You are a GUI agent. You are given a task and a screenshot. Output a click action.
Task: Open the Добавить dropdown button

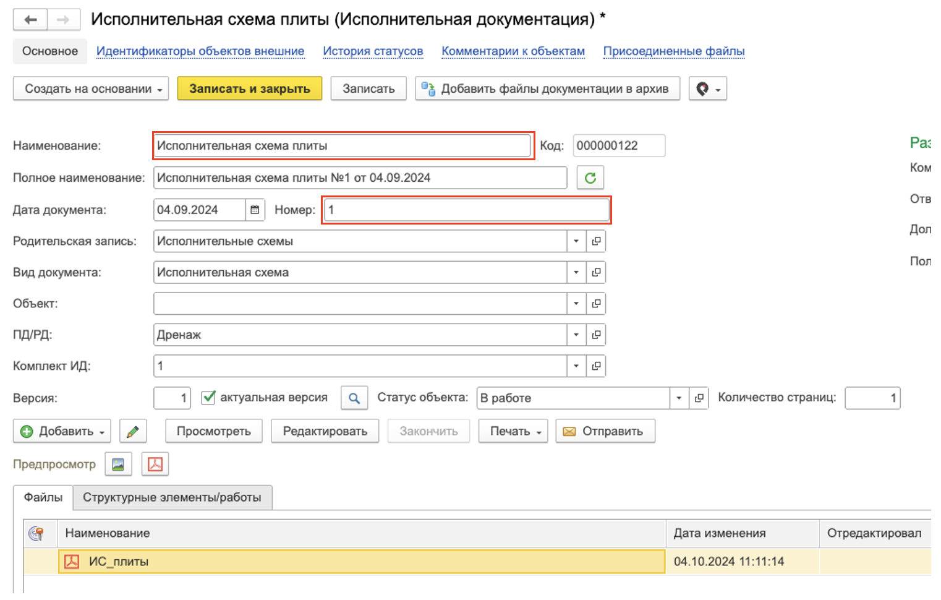tap(62, 431)
